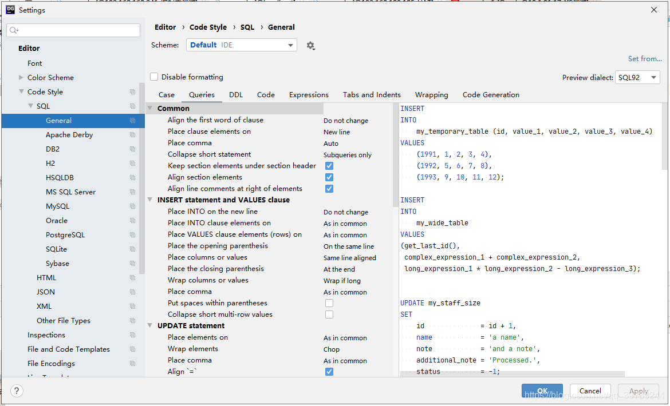Click the copy icon beside SQLite
Viewport: 670px width, 406px height.
click(132, 249)
